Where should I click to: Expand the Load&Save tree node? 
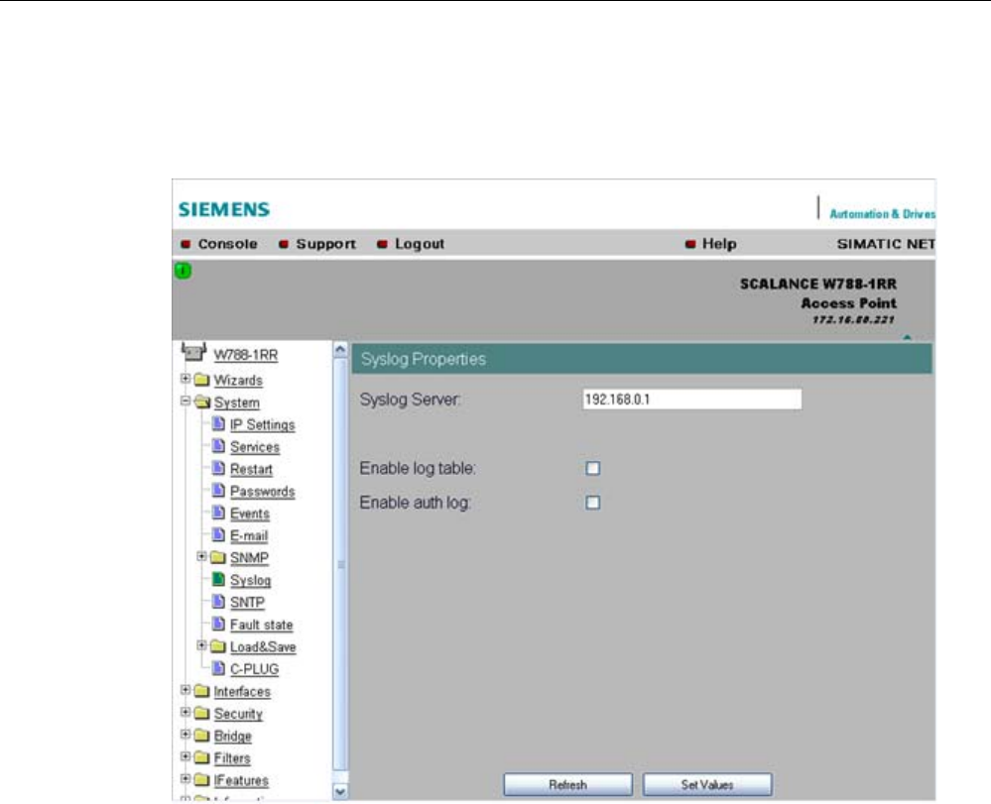coord(201,644)
